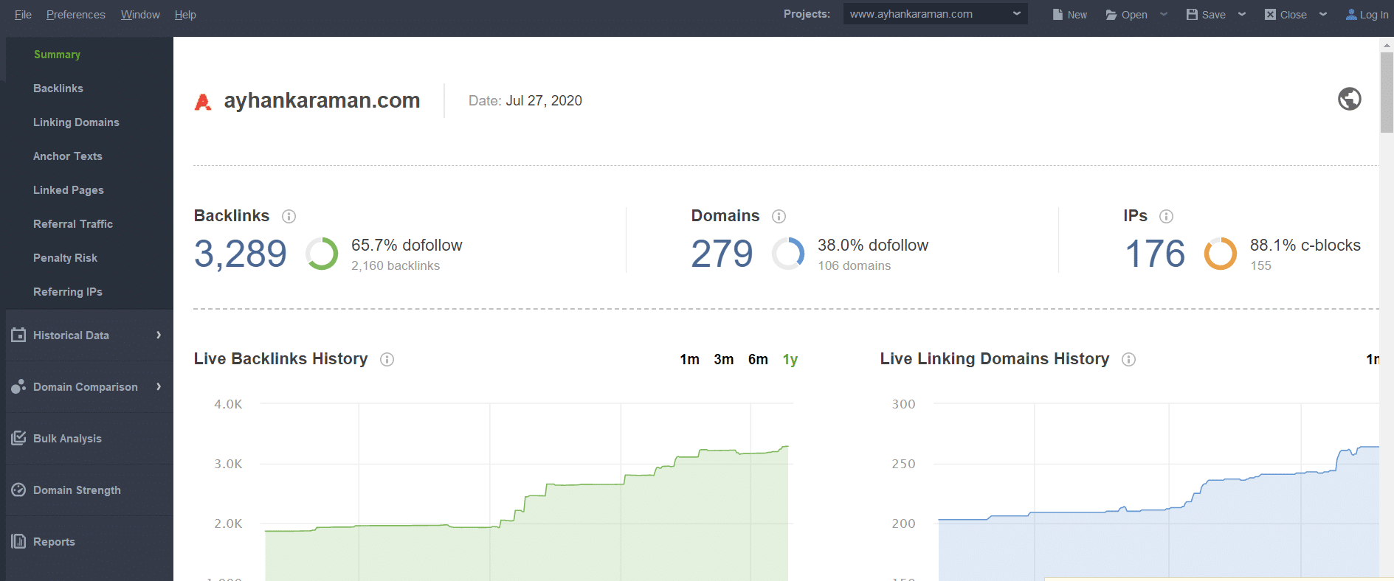Click the 38.0% dofollow text
The image size is (1394, 581).
(873, 246)
